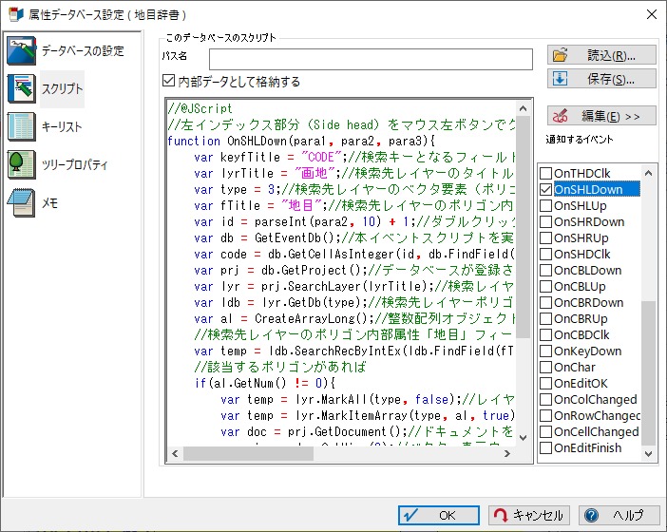
Task: Enable the OnEditOK event checkbox
Action: point(545,383)
